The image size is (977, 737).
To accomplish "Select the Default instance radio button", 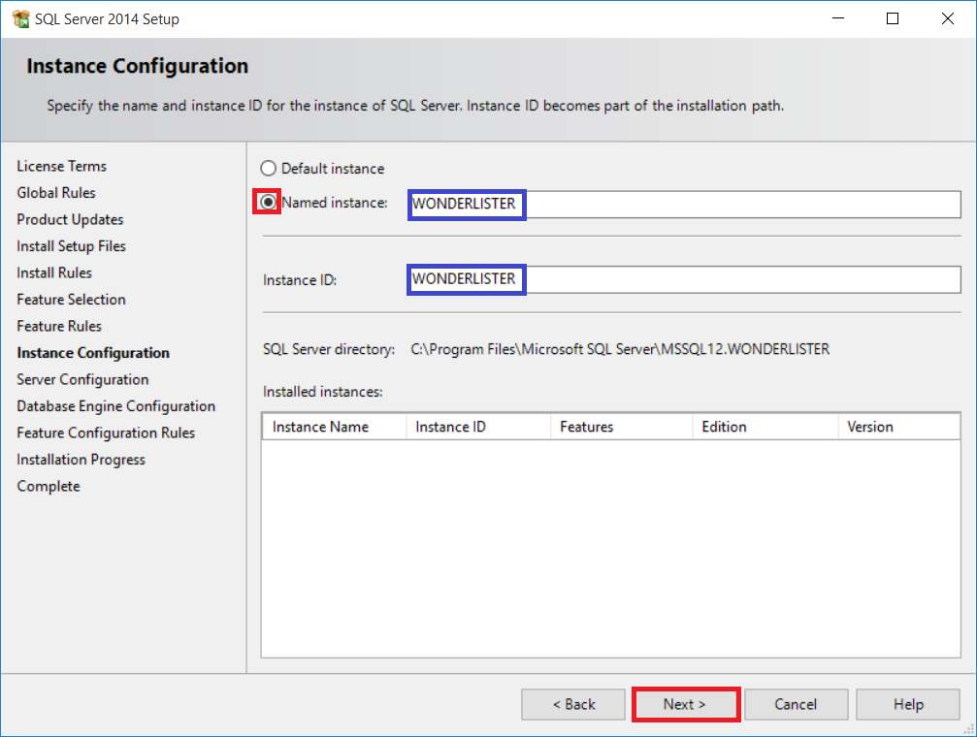I will point(268,168).
